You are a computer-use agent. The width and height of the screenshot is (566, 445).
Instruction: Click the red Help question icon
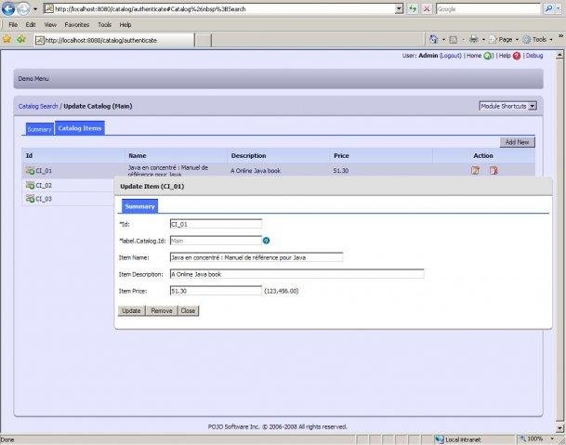click(x=517, y=56)
